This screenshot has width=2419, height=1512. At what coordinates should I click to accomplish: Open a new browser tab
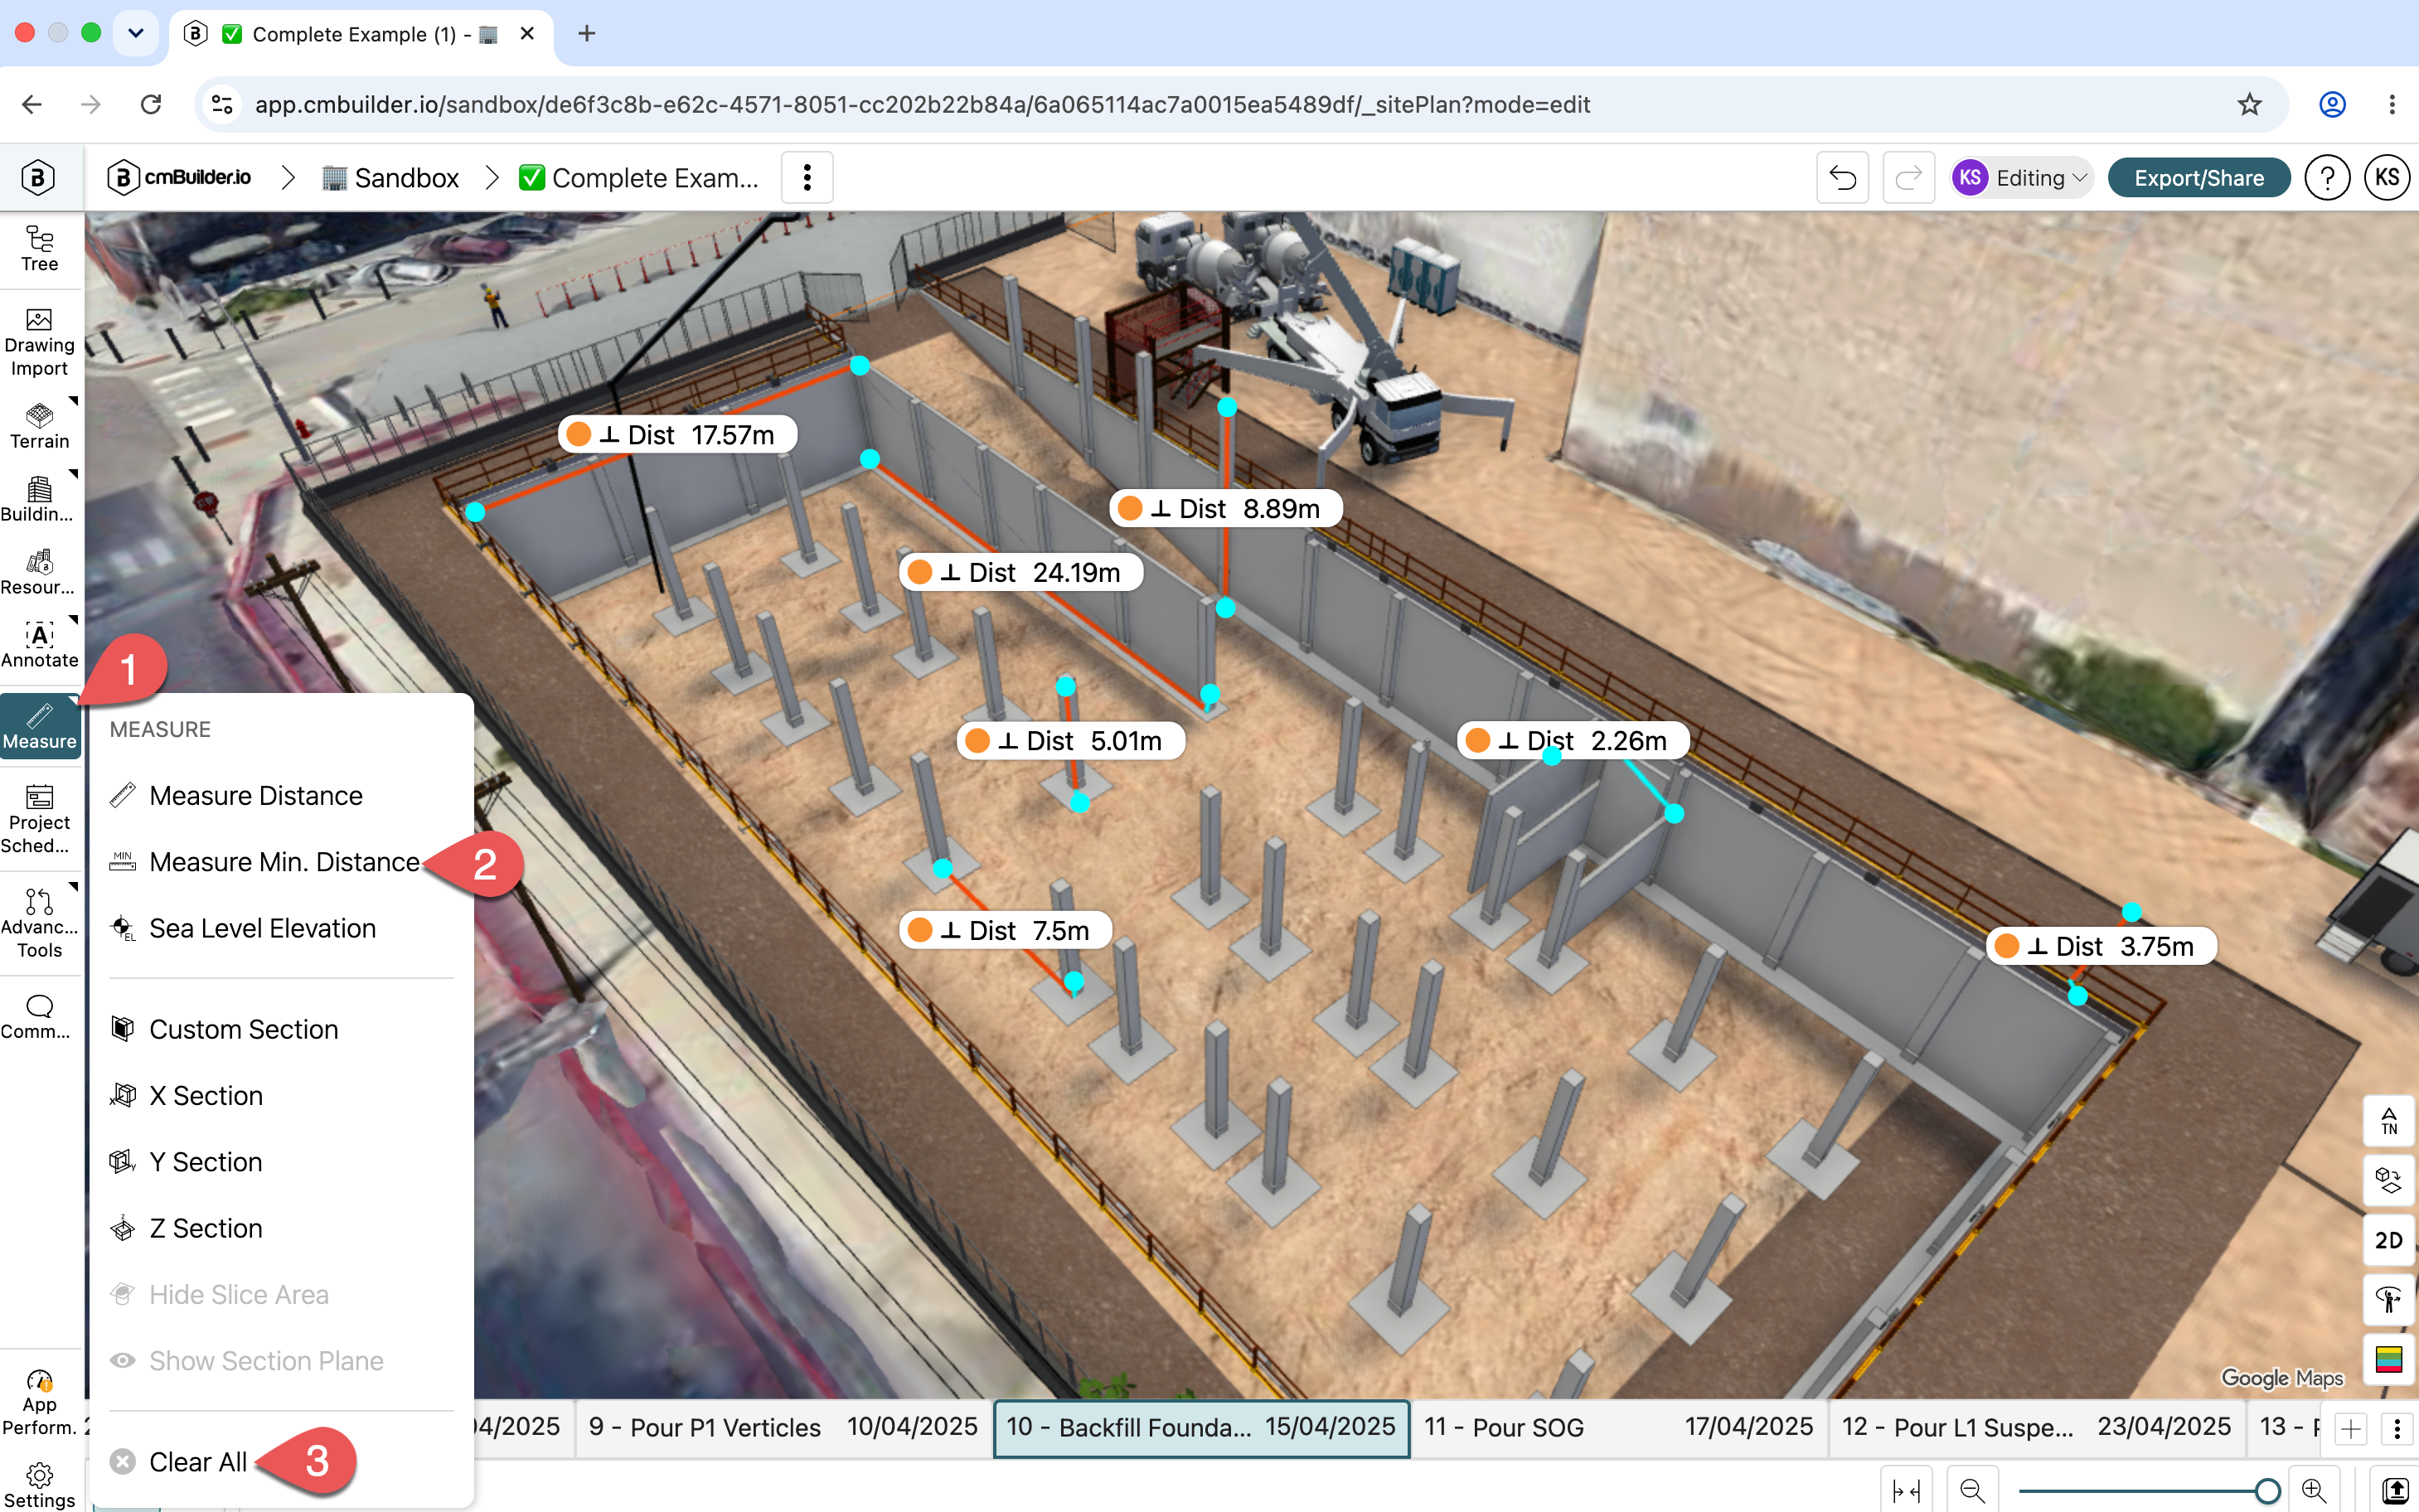point(587,33)
